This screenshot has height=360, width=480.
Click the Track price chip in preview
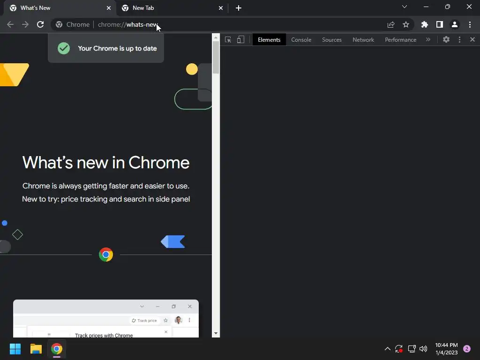tap(144, 321)
